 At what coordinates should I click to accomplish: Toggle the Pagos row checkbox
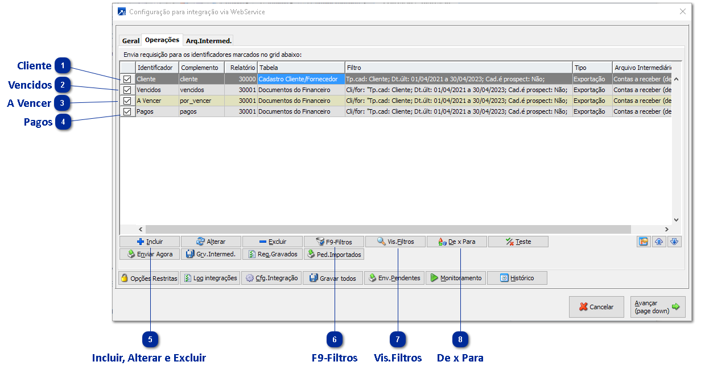click(127, 111)
